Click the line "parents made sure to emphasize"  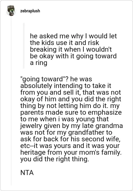[71, 112]
